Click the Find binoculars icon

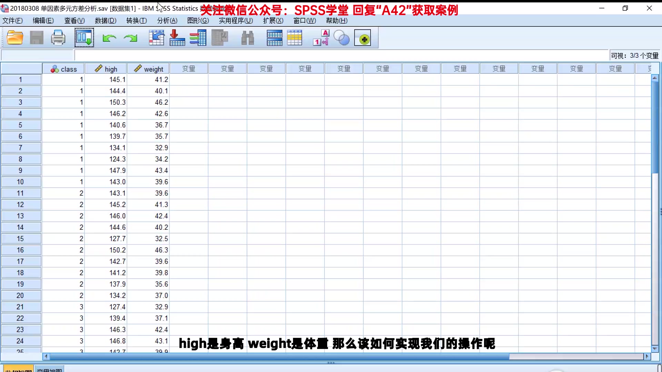click(x=248, y=38)
